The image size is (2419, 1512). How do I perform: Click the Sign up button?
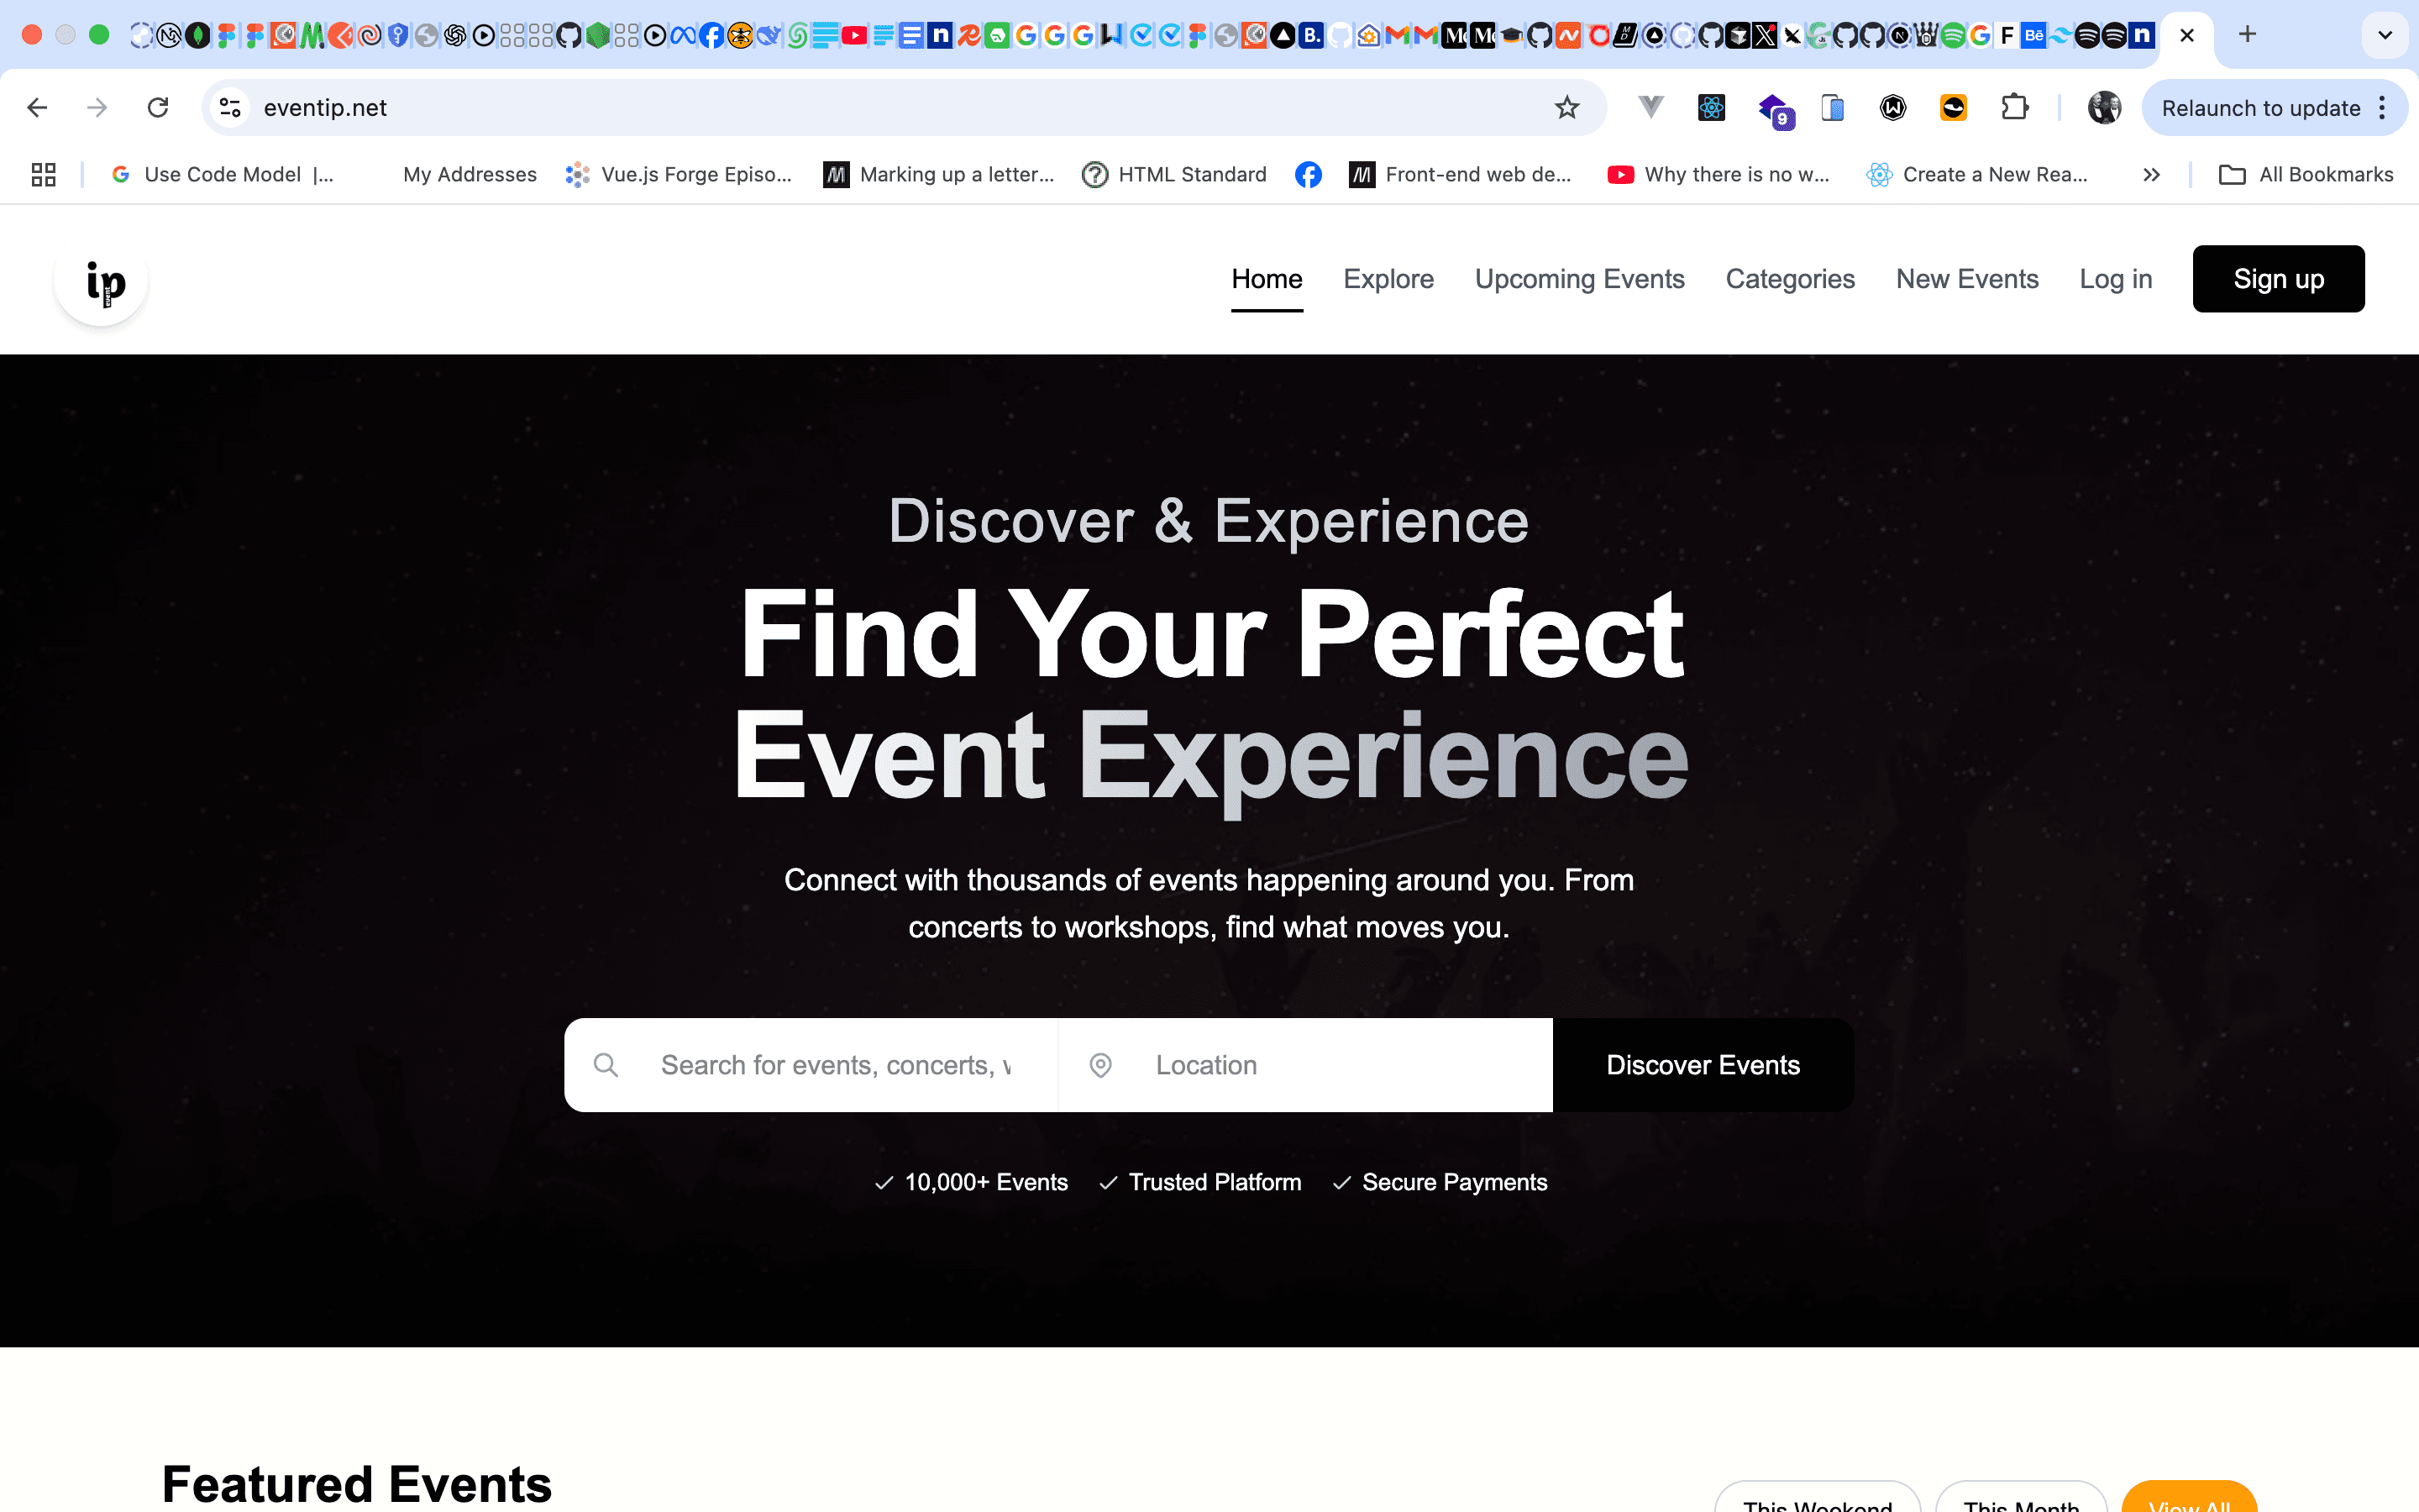2278,279
